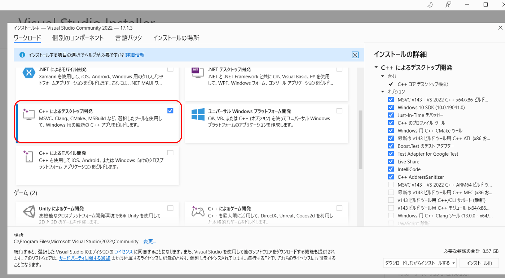Uncheck the C++ desktop development workload

click(170, 110)
